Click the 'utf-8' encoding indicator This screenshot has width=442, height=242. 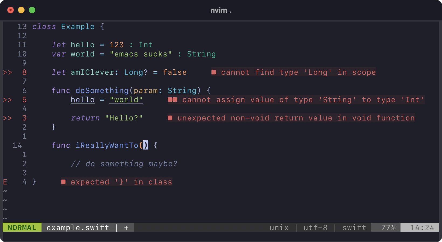(x=315, y=227)
